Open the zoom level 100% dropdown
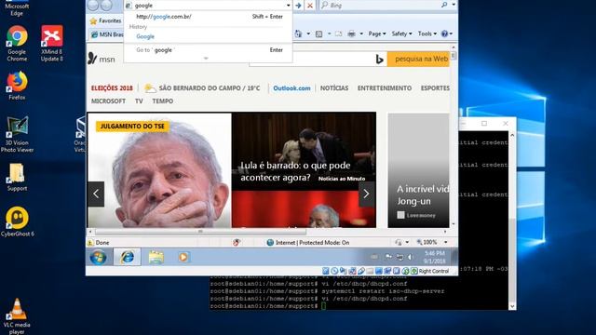 (x=446, y=242)
